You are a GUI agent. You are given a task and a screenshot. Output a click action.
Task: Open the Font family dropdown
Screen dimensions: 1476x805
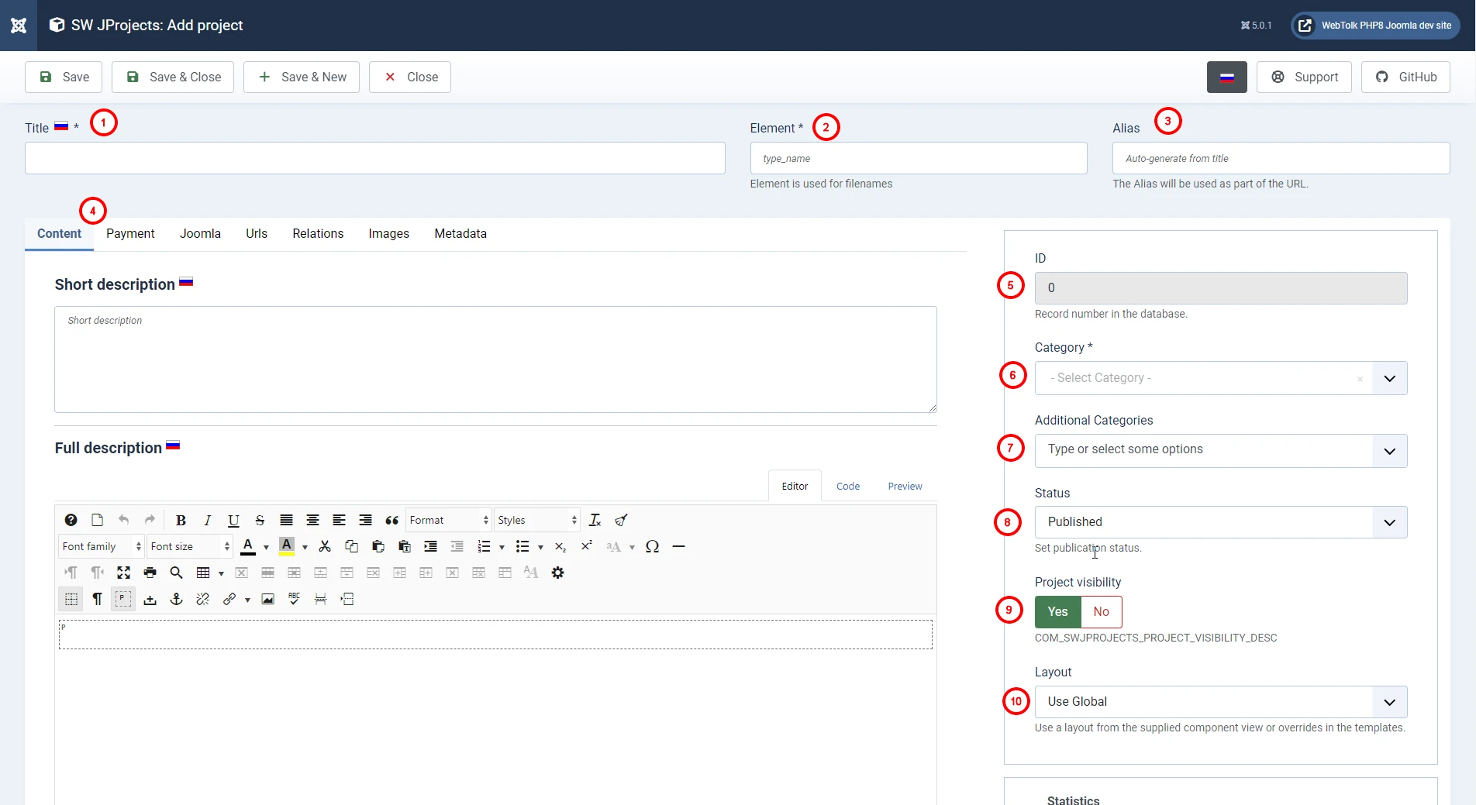point(102,546)
